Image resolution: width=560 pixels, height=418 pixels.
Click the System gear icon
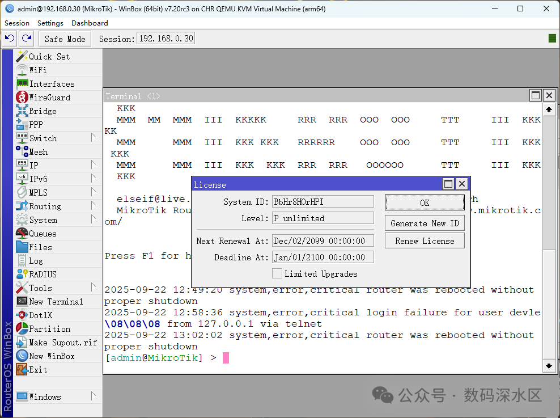pos(22,219)
